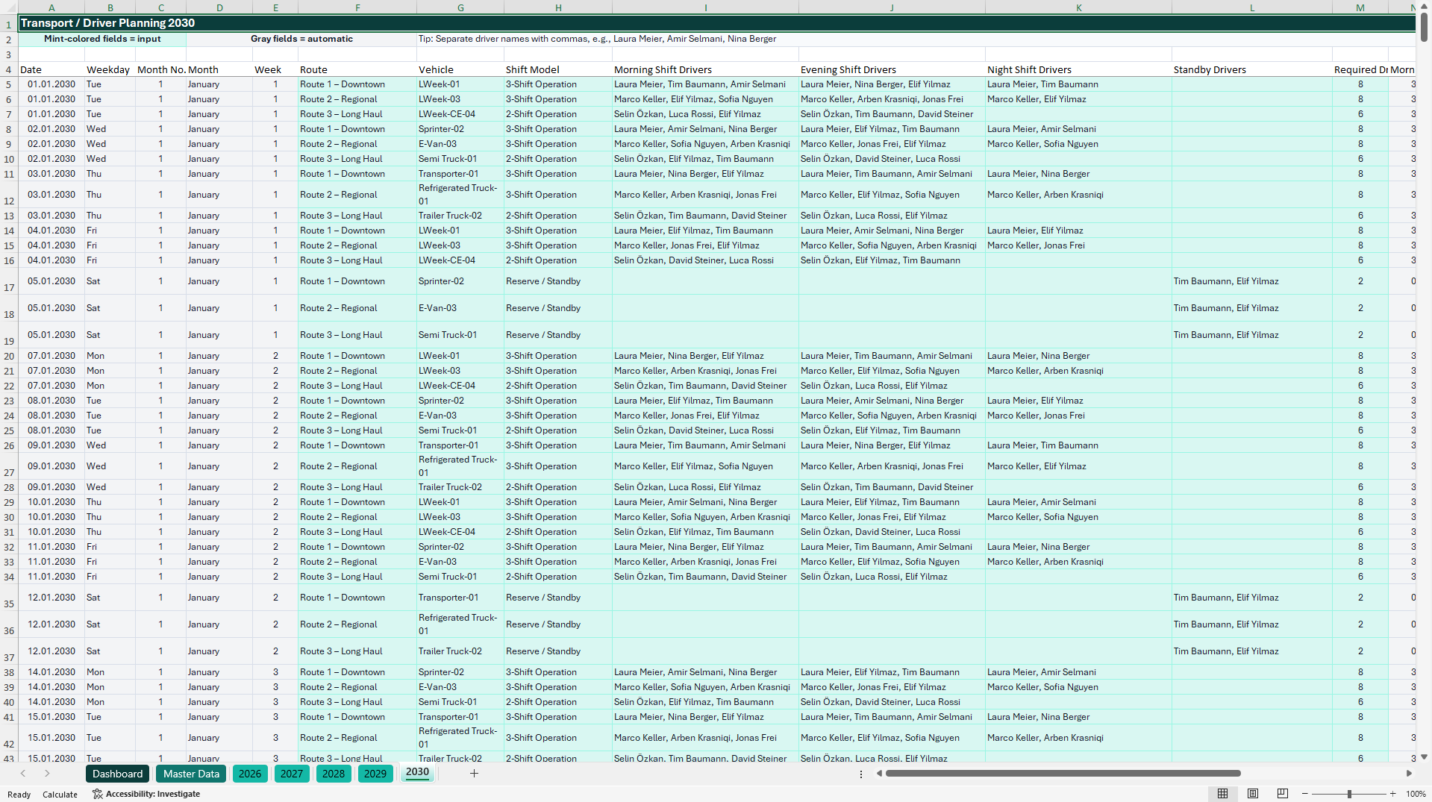Select the date cell 01.01.2030 in row 5
Screen dimensions: 1432x802
pos(51,84)
